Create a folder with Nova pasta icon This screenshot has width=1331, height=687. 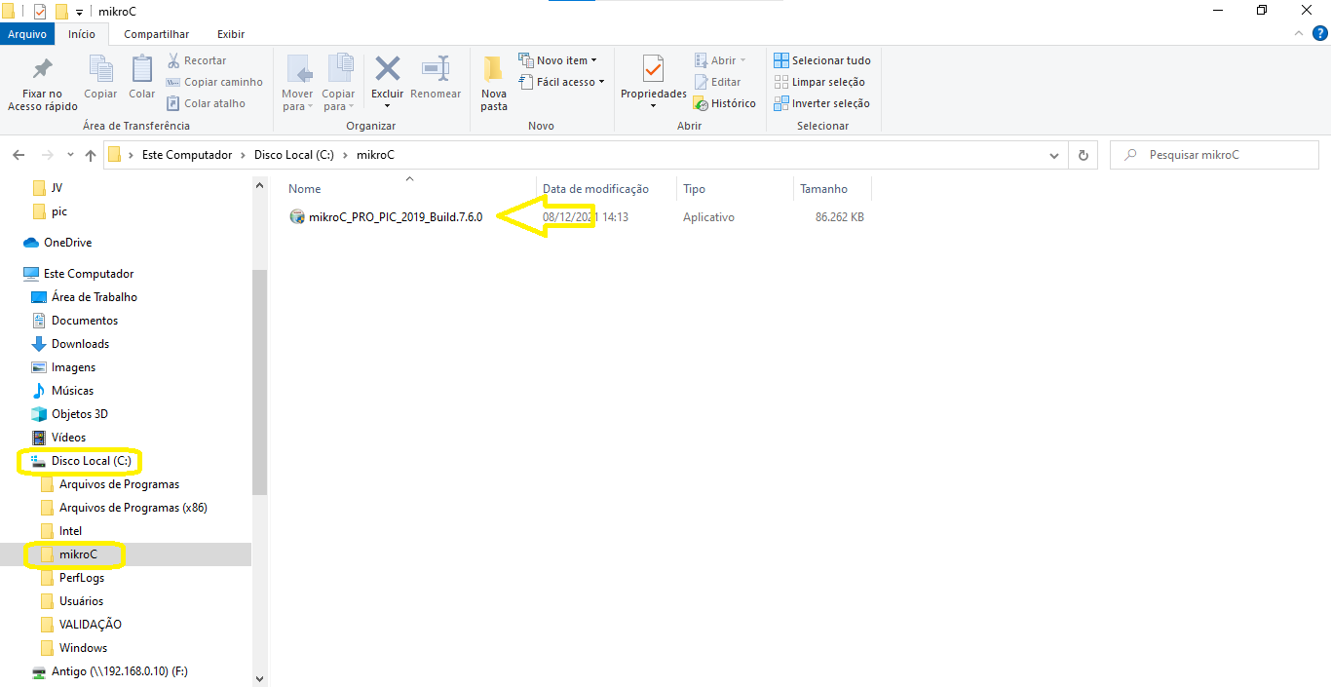494,70
